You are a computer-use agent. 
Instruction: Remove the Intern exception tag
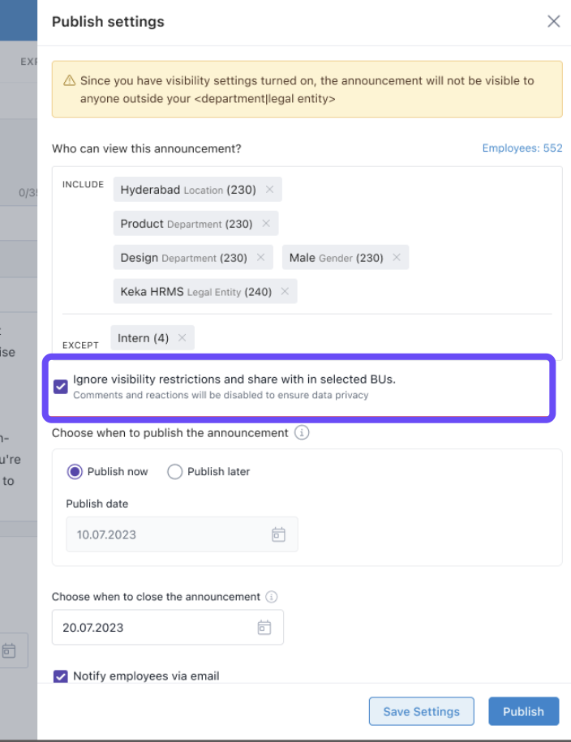182,338
